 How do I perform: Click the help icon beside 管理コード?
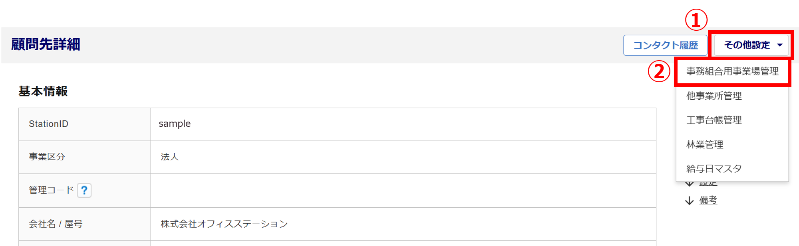point(84,190)
